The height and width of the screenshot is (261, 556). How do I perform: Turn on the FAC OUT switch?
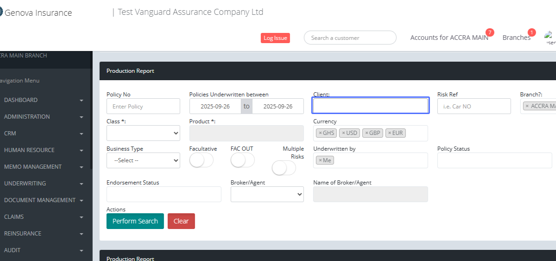click(x=242, y=160)
